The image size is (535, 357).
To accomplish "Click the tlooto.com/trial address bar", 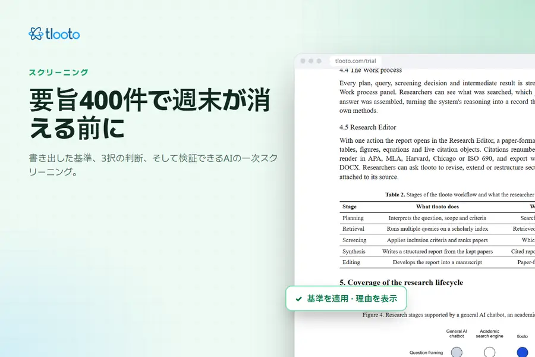I will [x=355, y=61].
